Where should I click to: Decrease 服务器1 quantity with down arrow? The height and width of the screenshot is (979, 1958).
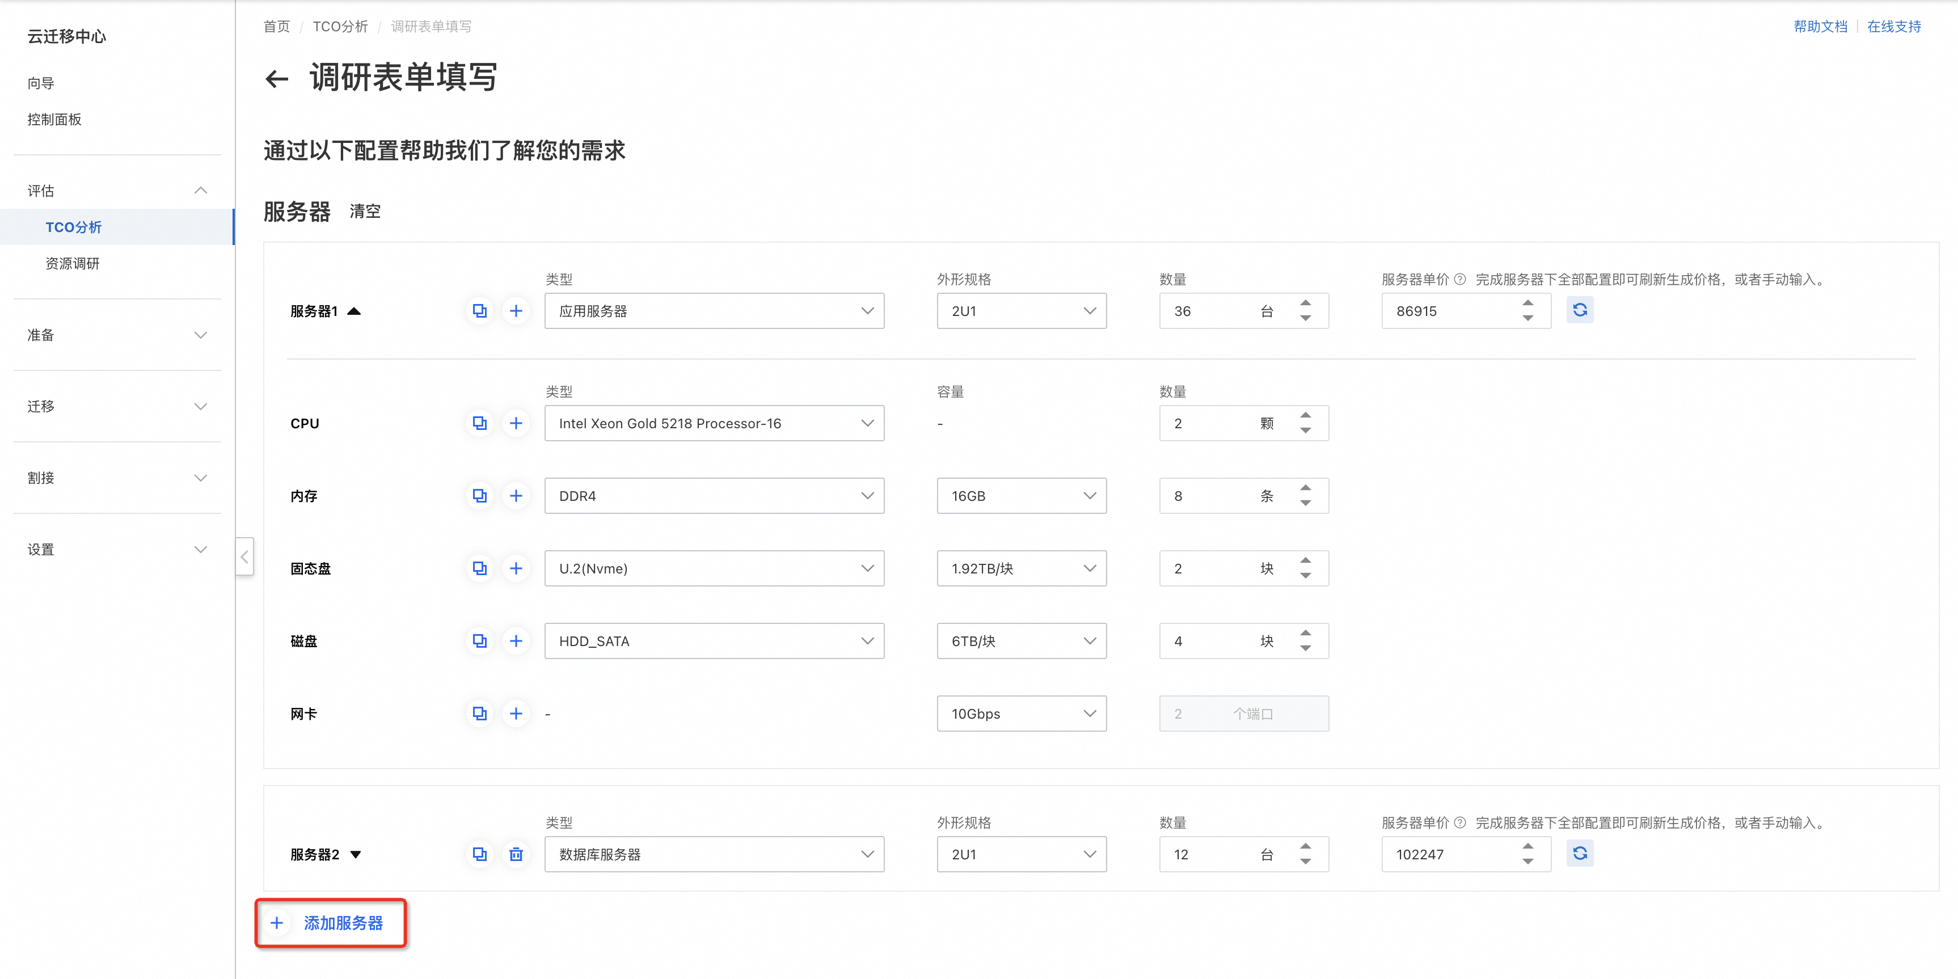pos(1305,318)
